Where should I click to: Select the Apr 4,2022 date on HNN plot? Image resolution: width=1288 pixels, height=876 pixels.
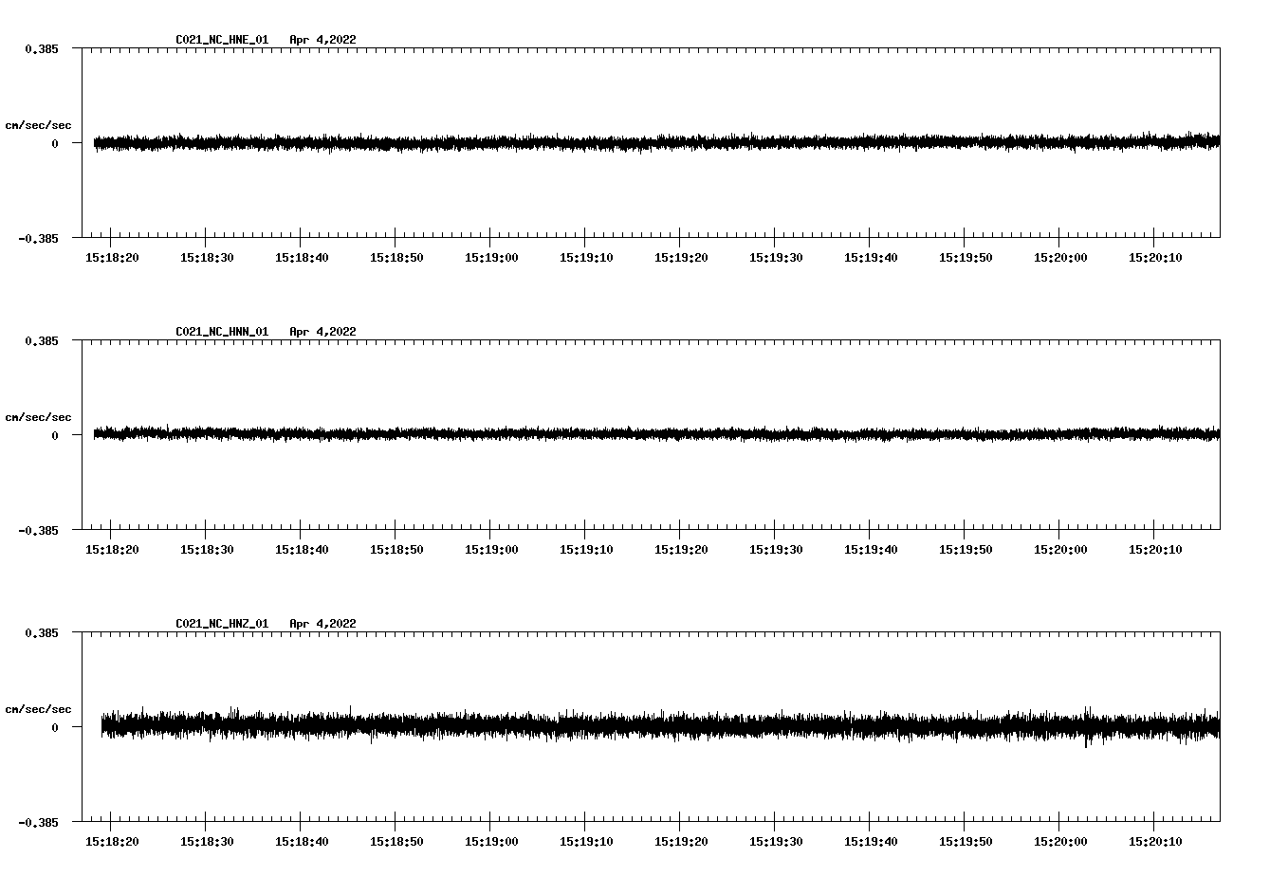(323, 332)
